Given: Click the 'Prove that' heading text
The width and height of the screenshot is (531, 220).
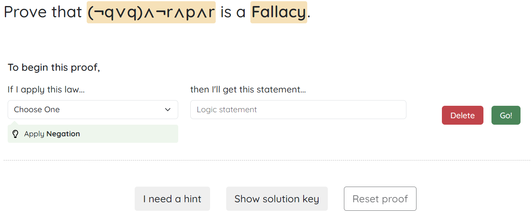Looking at the screenshot, I should pyautogui.click(x=43, y=12).
